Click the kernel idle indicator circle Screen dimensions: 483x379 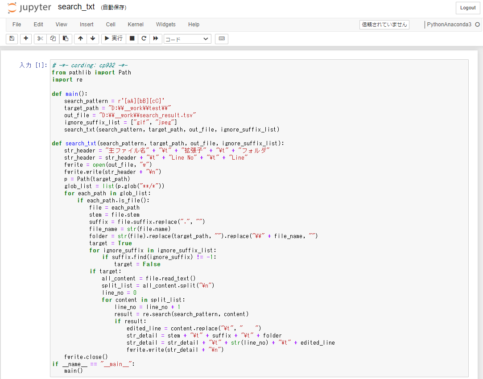[x=478, y=25]
